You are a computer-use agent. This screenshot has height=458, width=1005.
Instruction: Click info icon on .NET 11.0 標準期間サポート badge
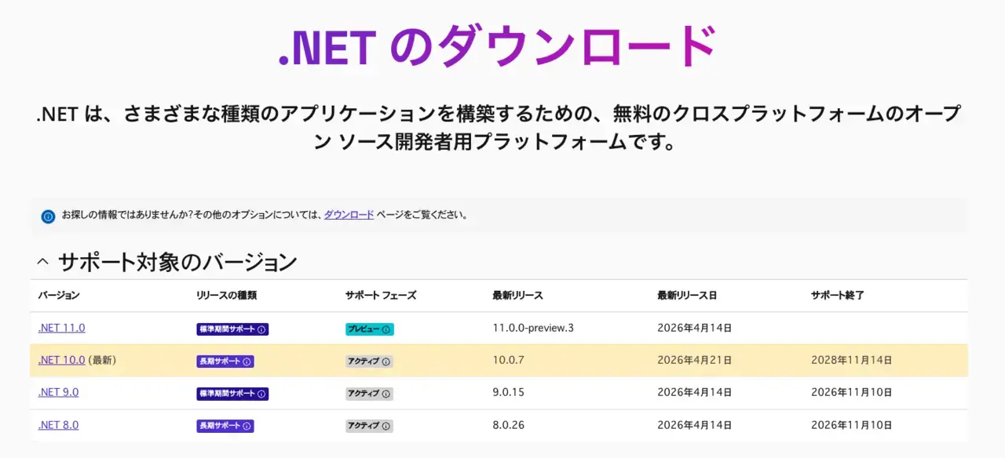[262, 329]
